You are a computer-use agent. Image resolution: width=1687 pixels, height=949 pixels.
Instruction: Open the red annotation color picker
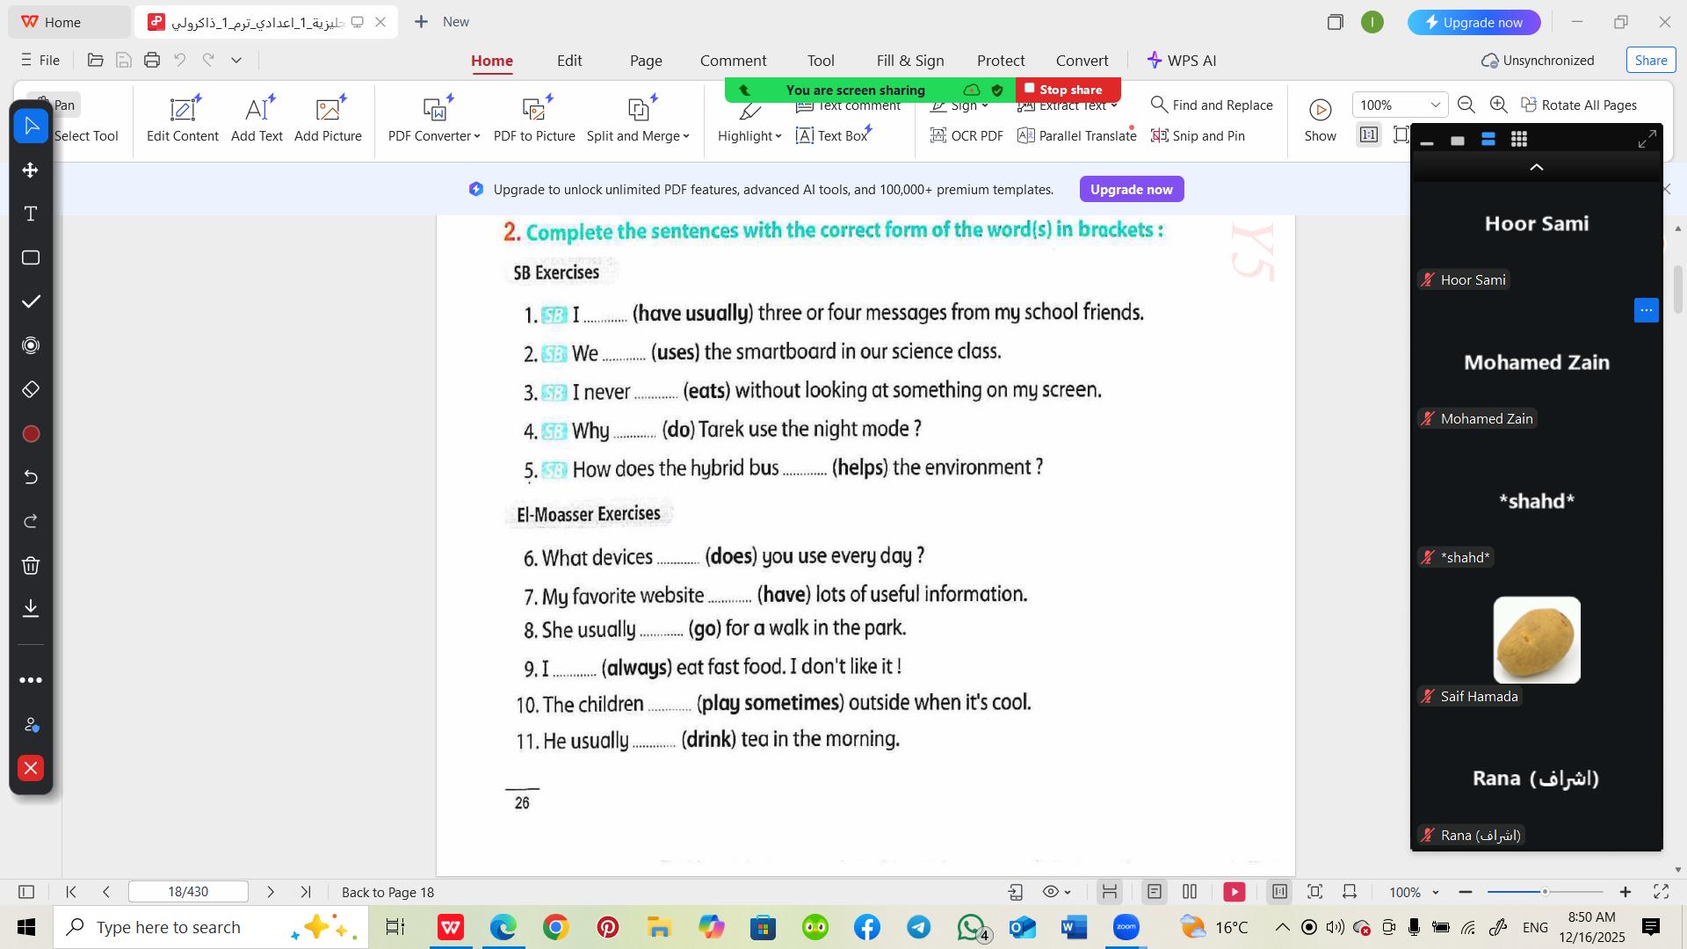click(x=31, y=434)
